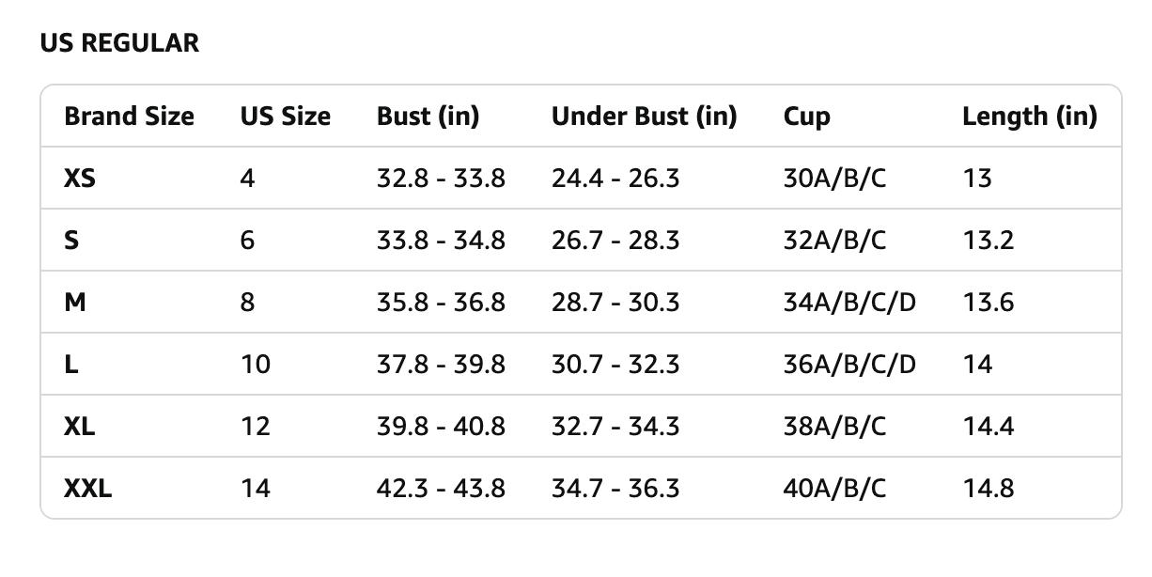Viewport: 1152px width, 577px height.
Task: Click US size 12 cell
Action: click(255, 426)
